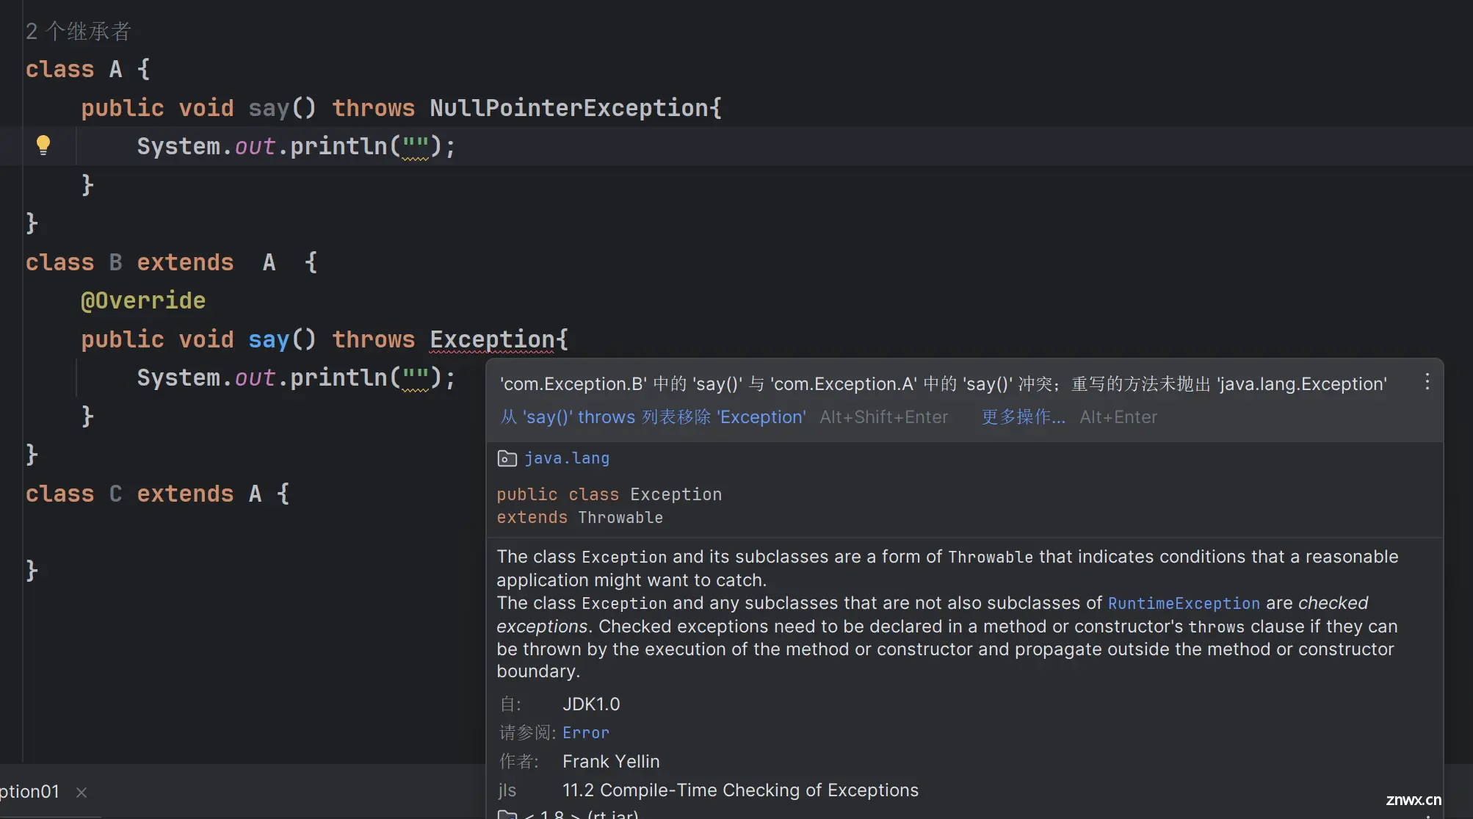Click '11.2 Compile-Time Checking of Exceptions' text

[x=740, y=790]
